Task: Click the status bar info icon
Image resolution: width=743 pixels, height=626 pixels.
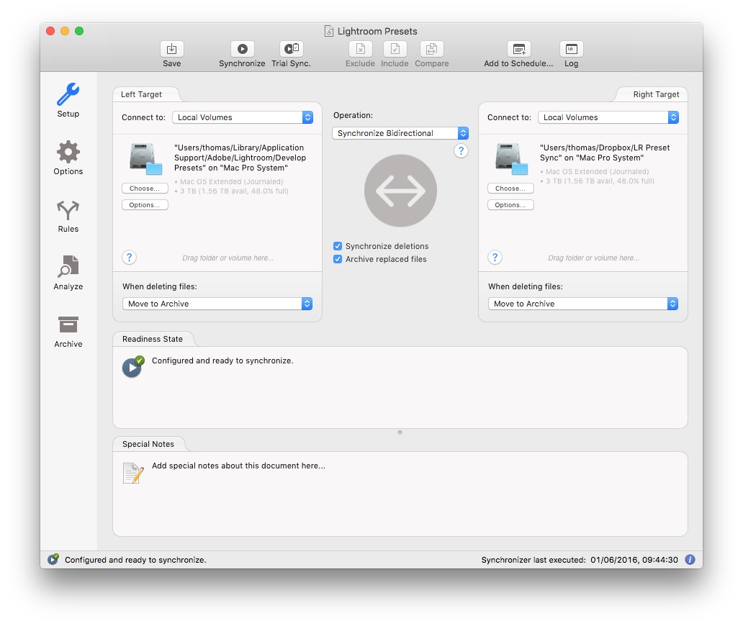Action: click(x=690, y=560)
